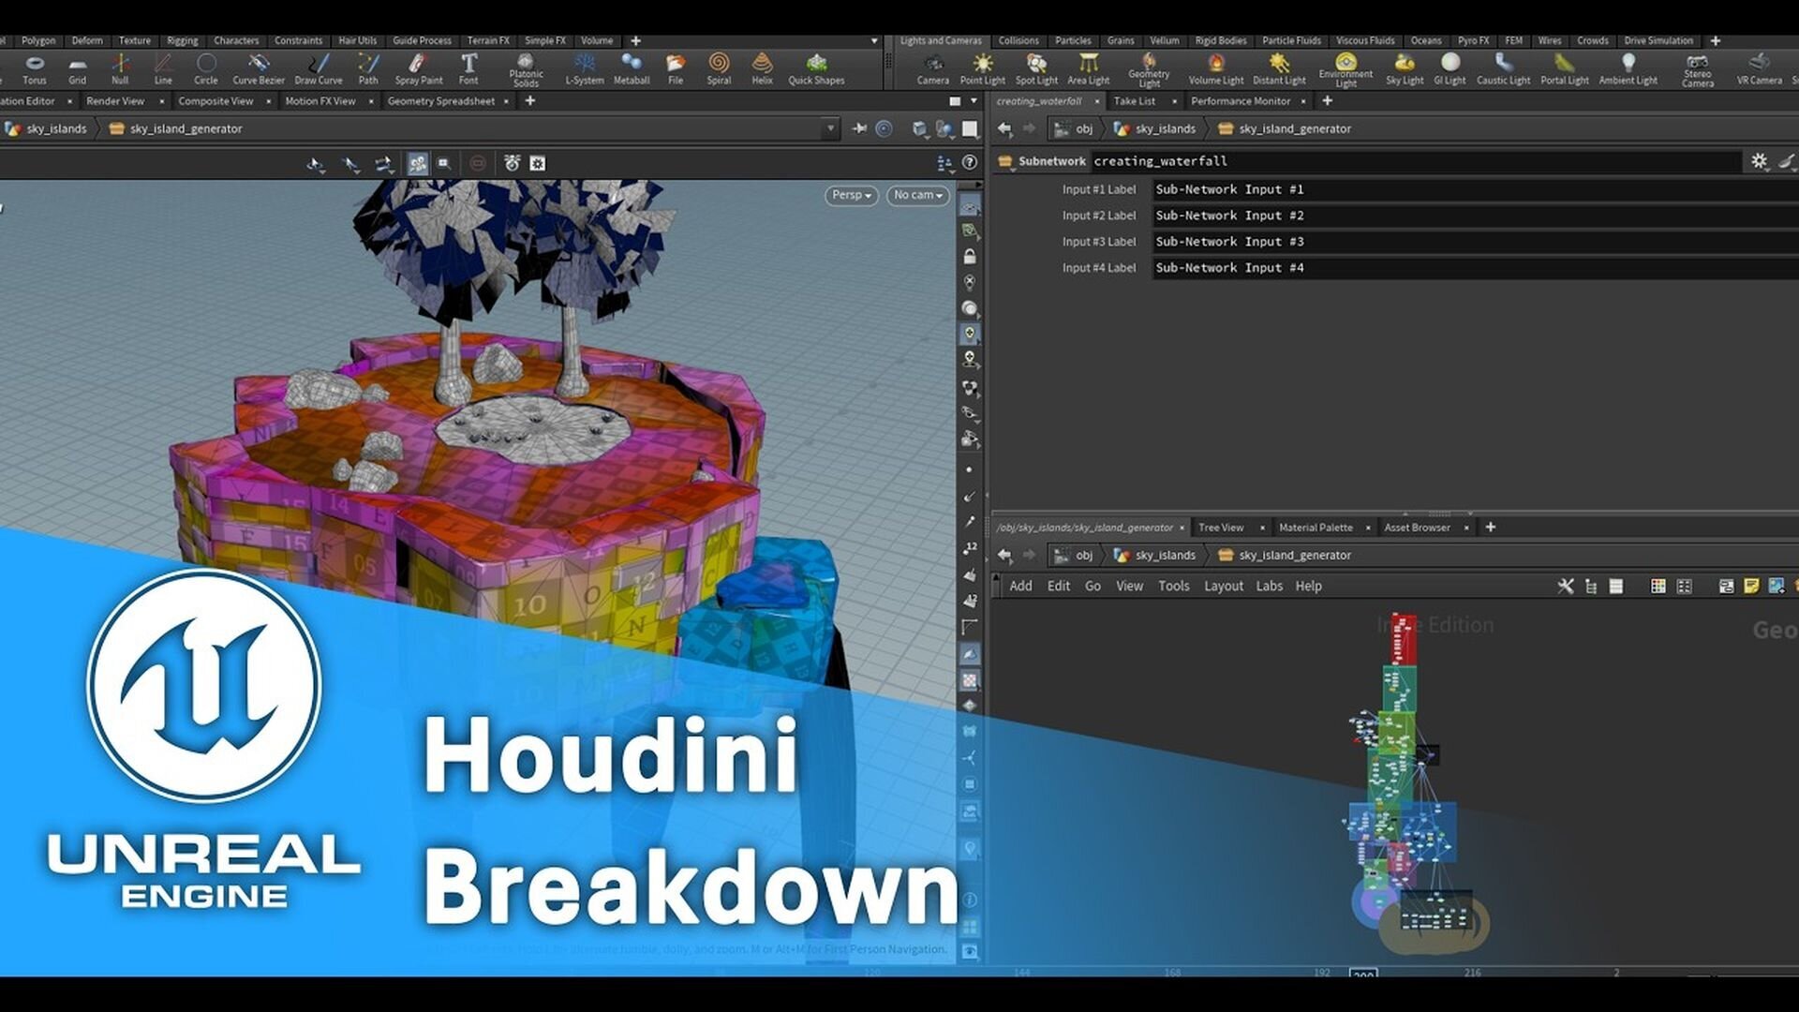The height and width of the screenshot is (1012, 1799).
Task: Click the sky_islands path breadcrumb in parameters
Action: 1165,128
